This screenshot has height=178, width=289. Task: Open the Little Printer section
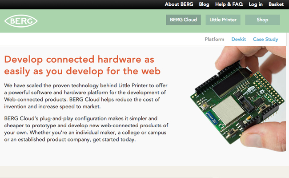coord(223,20)
